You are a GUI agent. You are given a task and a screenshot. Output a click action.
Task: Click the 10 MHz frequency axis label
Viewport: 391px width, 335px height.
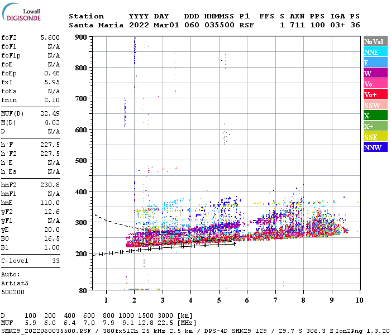[x=359, y=300]
